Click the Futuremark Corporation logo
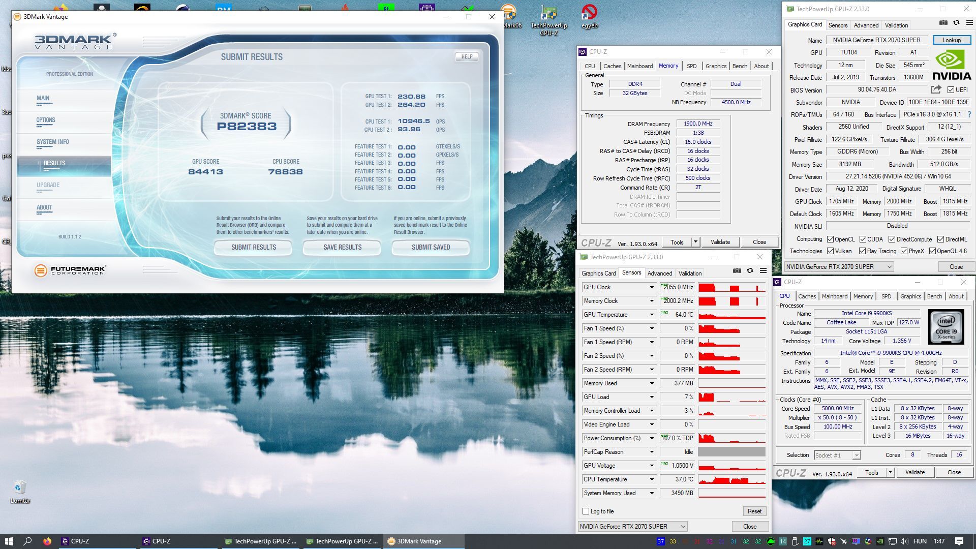 click(70, 270)
